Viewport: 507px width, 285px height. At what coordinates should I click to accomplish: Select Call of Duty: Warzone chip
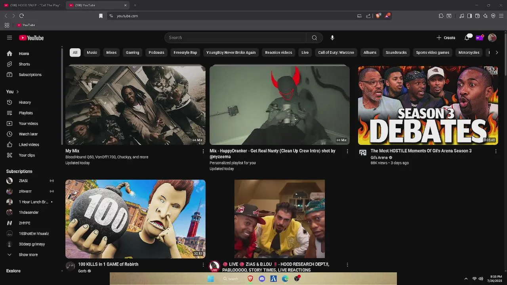pyautogui.click(x=336, y=53)
